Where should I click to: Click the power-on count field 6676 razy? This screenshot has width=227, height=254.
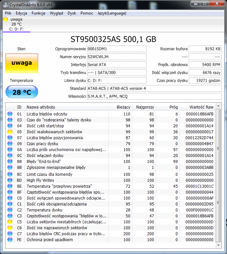(205, 73)
